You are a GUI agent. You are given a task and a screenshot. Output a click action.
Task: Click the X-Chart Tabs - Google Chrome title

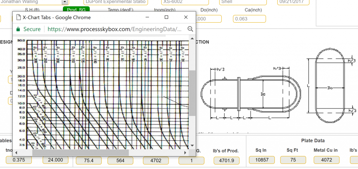57,17
